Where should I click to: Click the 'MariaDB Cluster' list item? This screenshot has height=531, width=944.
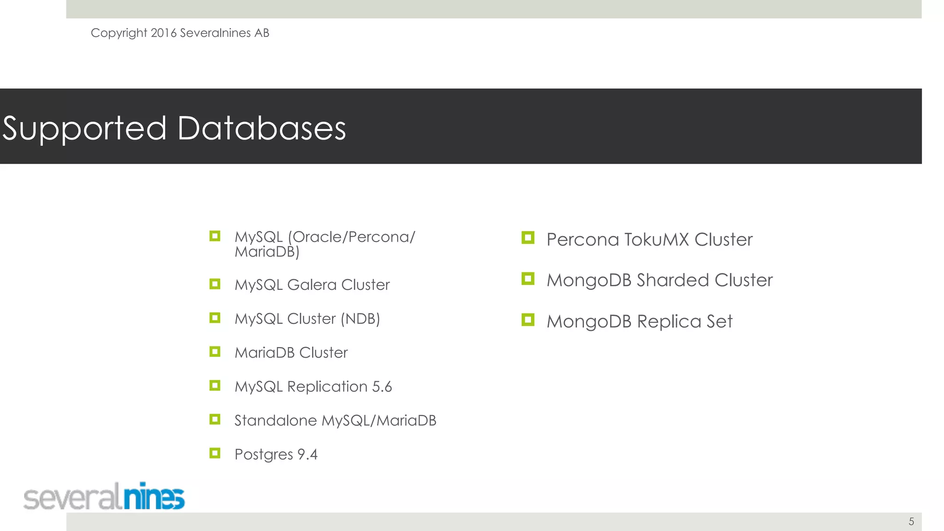click(x=291, y=353)
